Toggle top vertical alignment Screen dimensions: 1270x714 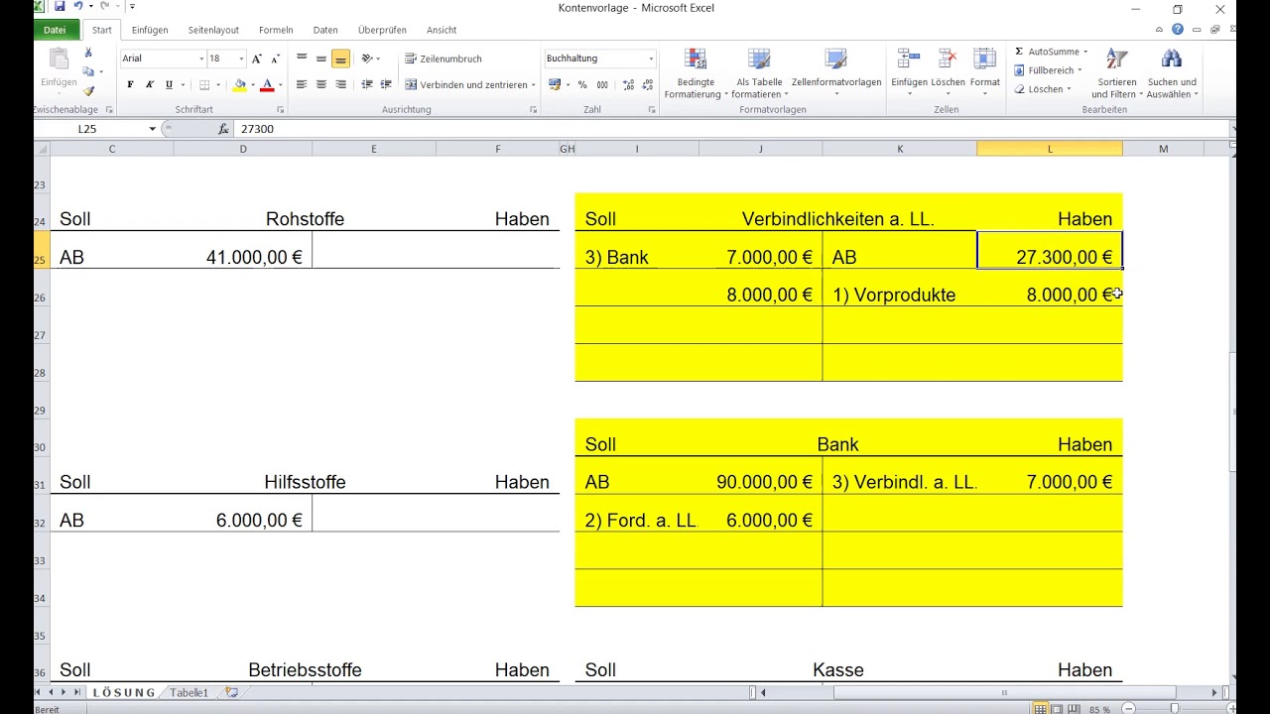(x=302, y=59)
